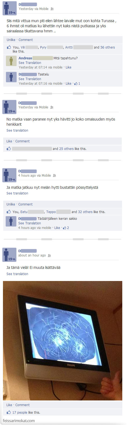The image size is (129, 425).
Task: Unlike the first post about Turussa
Action: click(11, 40)
